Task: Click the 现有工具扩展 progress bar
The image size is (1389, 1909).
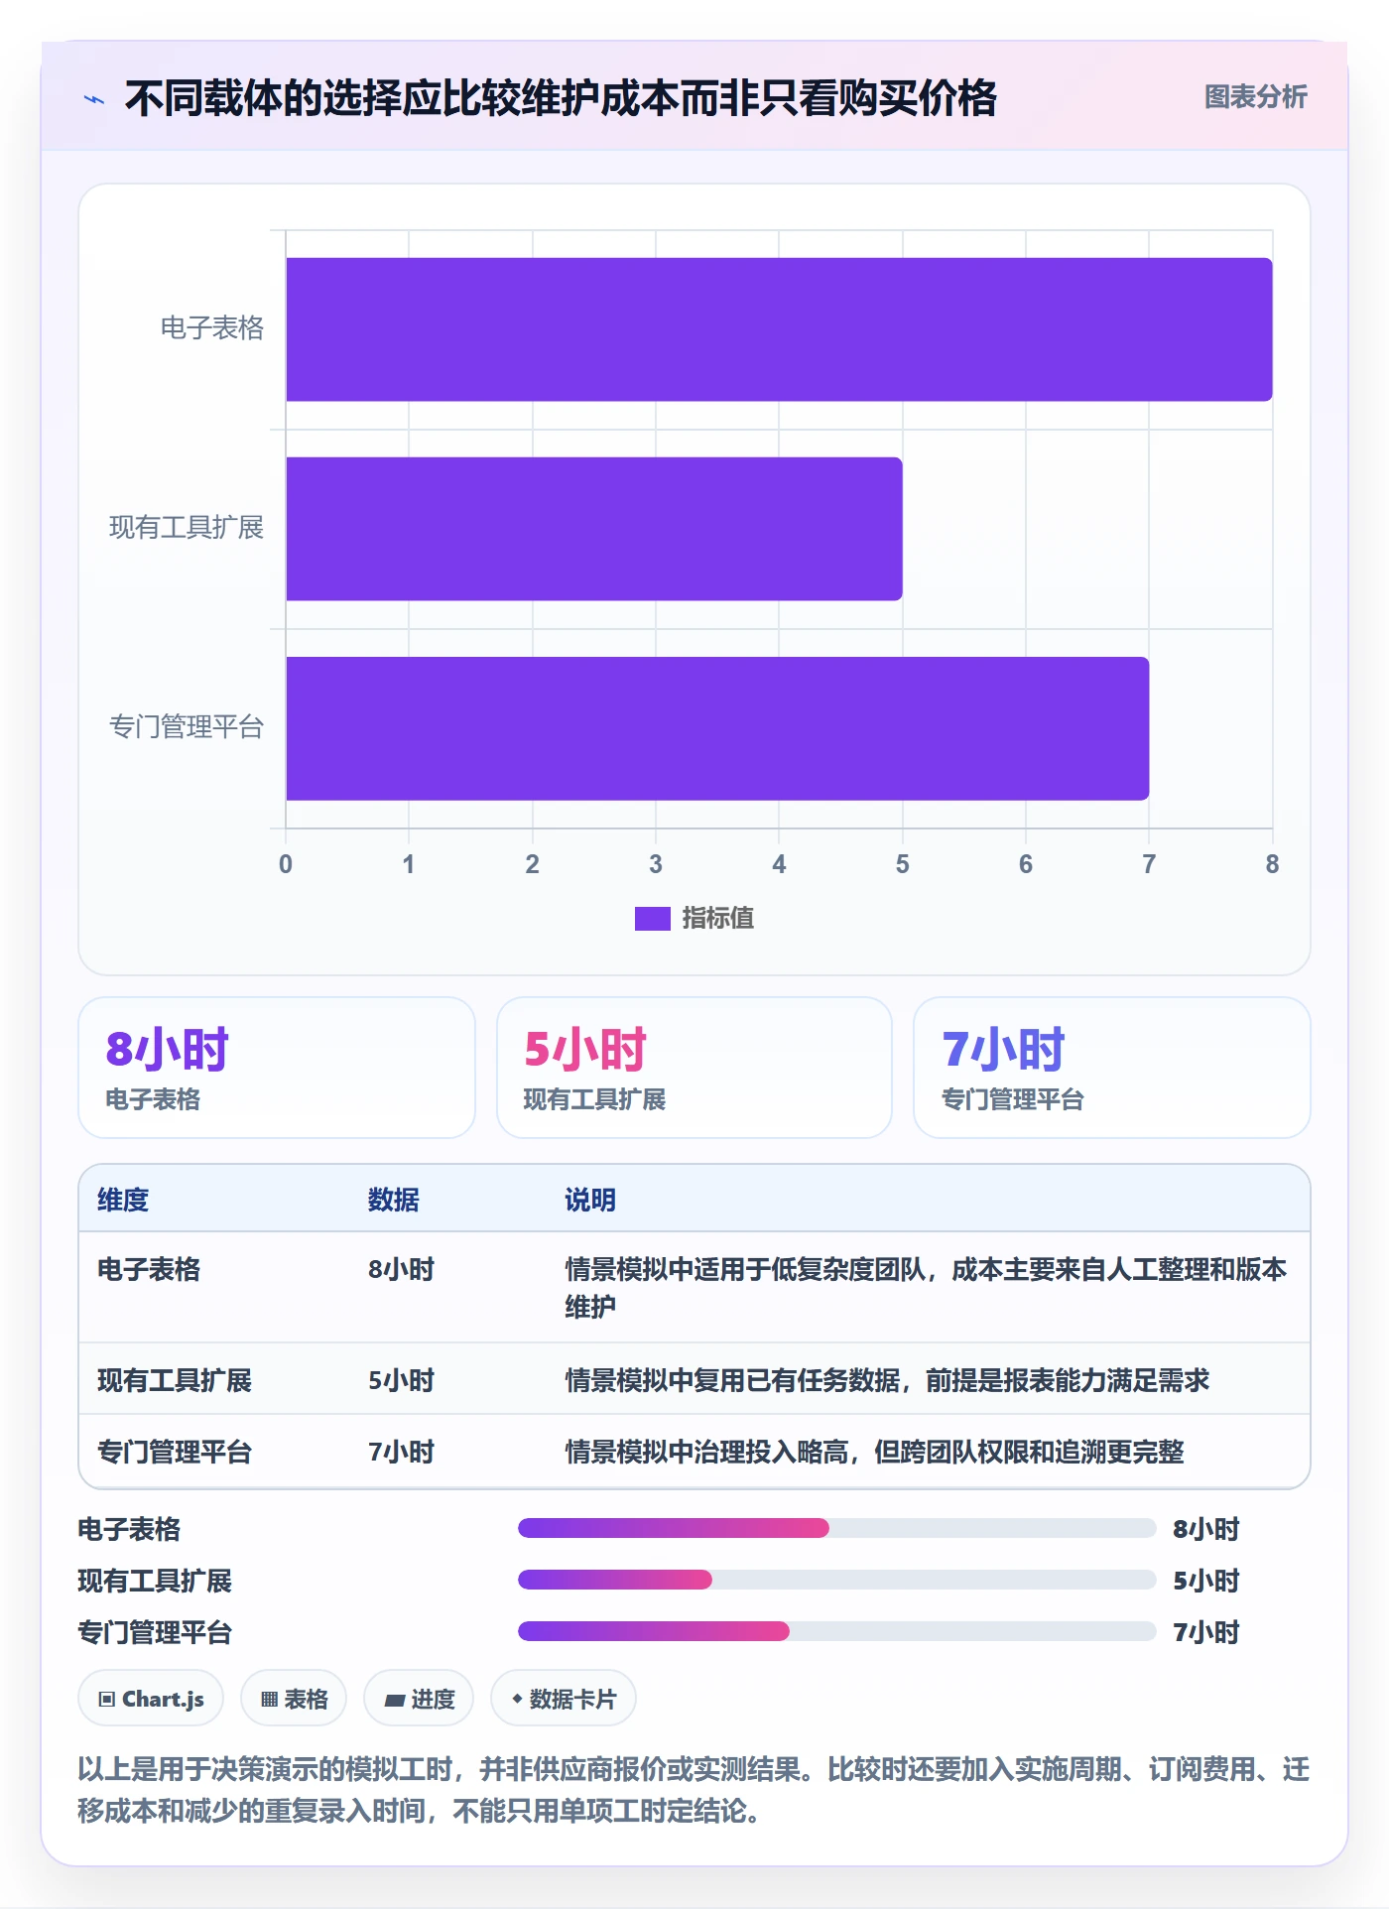Action: (x=837, y=1580)
